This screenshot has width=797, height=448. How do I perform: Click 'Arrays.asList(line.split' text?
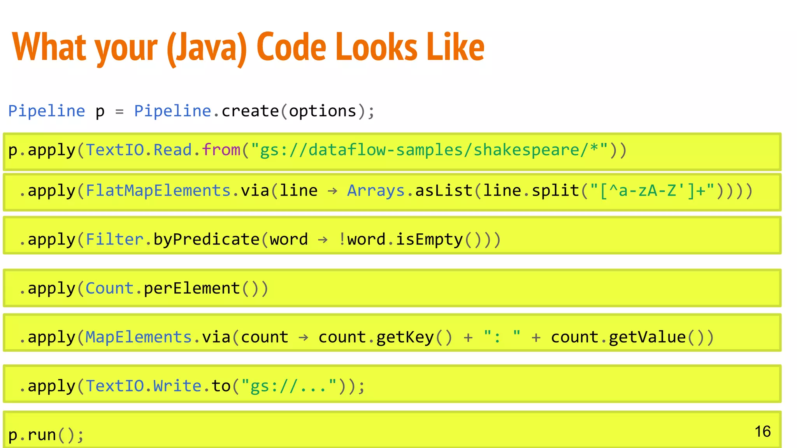pyautogui.click(x=463, y=191)
